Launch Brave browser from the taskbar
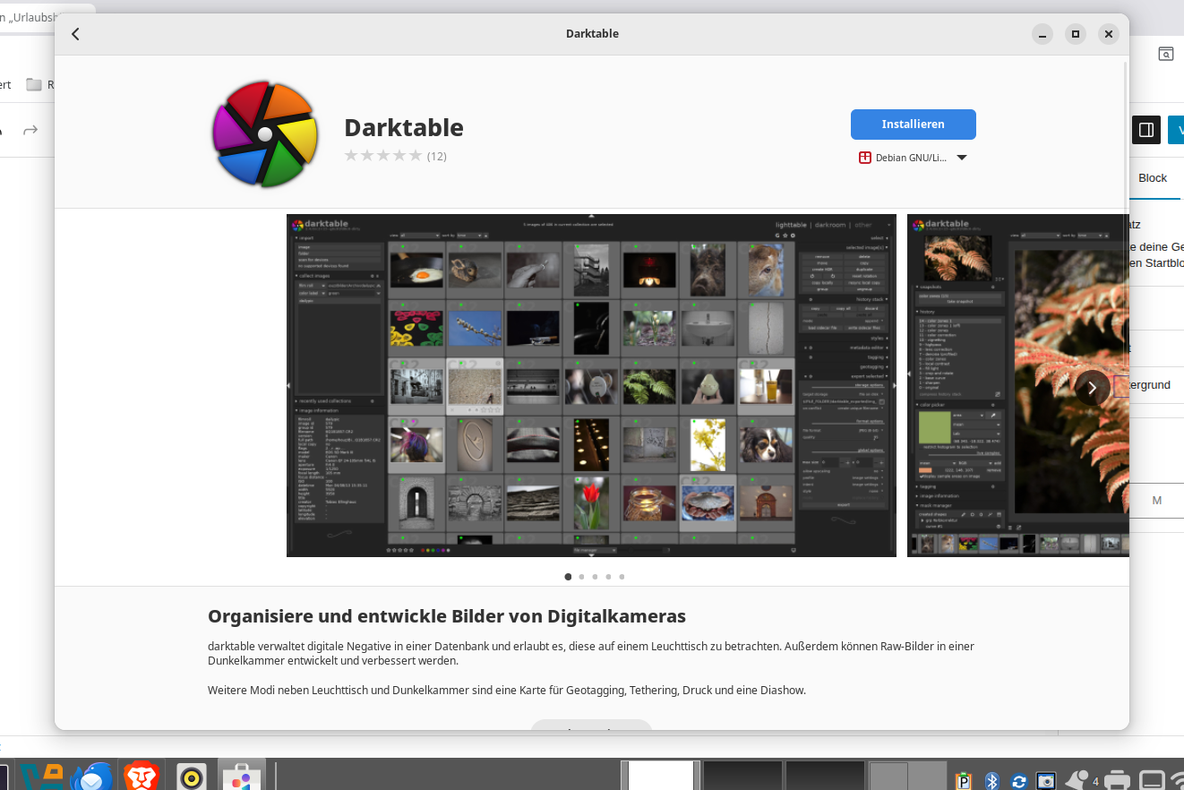This screenshot has width=1184, height=790. pos(142,776)
